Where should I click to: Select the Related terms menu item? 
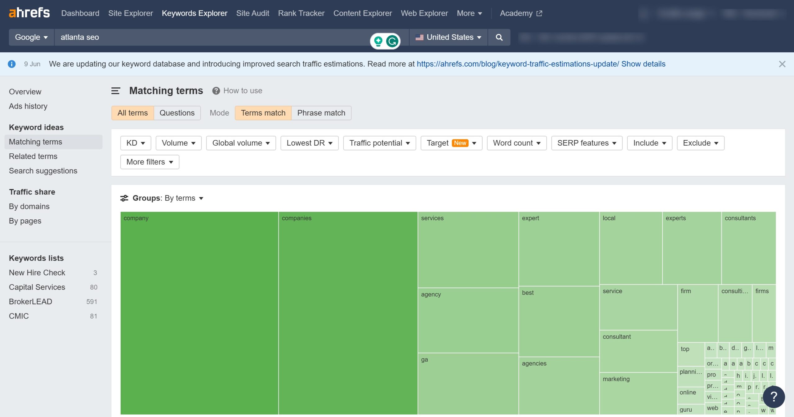(x=33, y=156)
